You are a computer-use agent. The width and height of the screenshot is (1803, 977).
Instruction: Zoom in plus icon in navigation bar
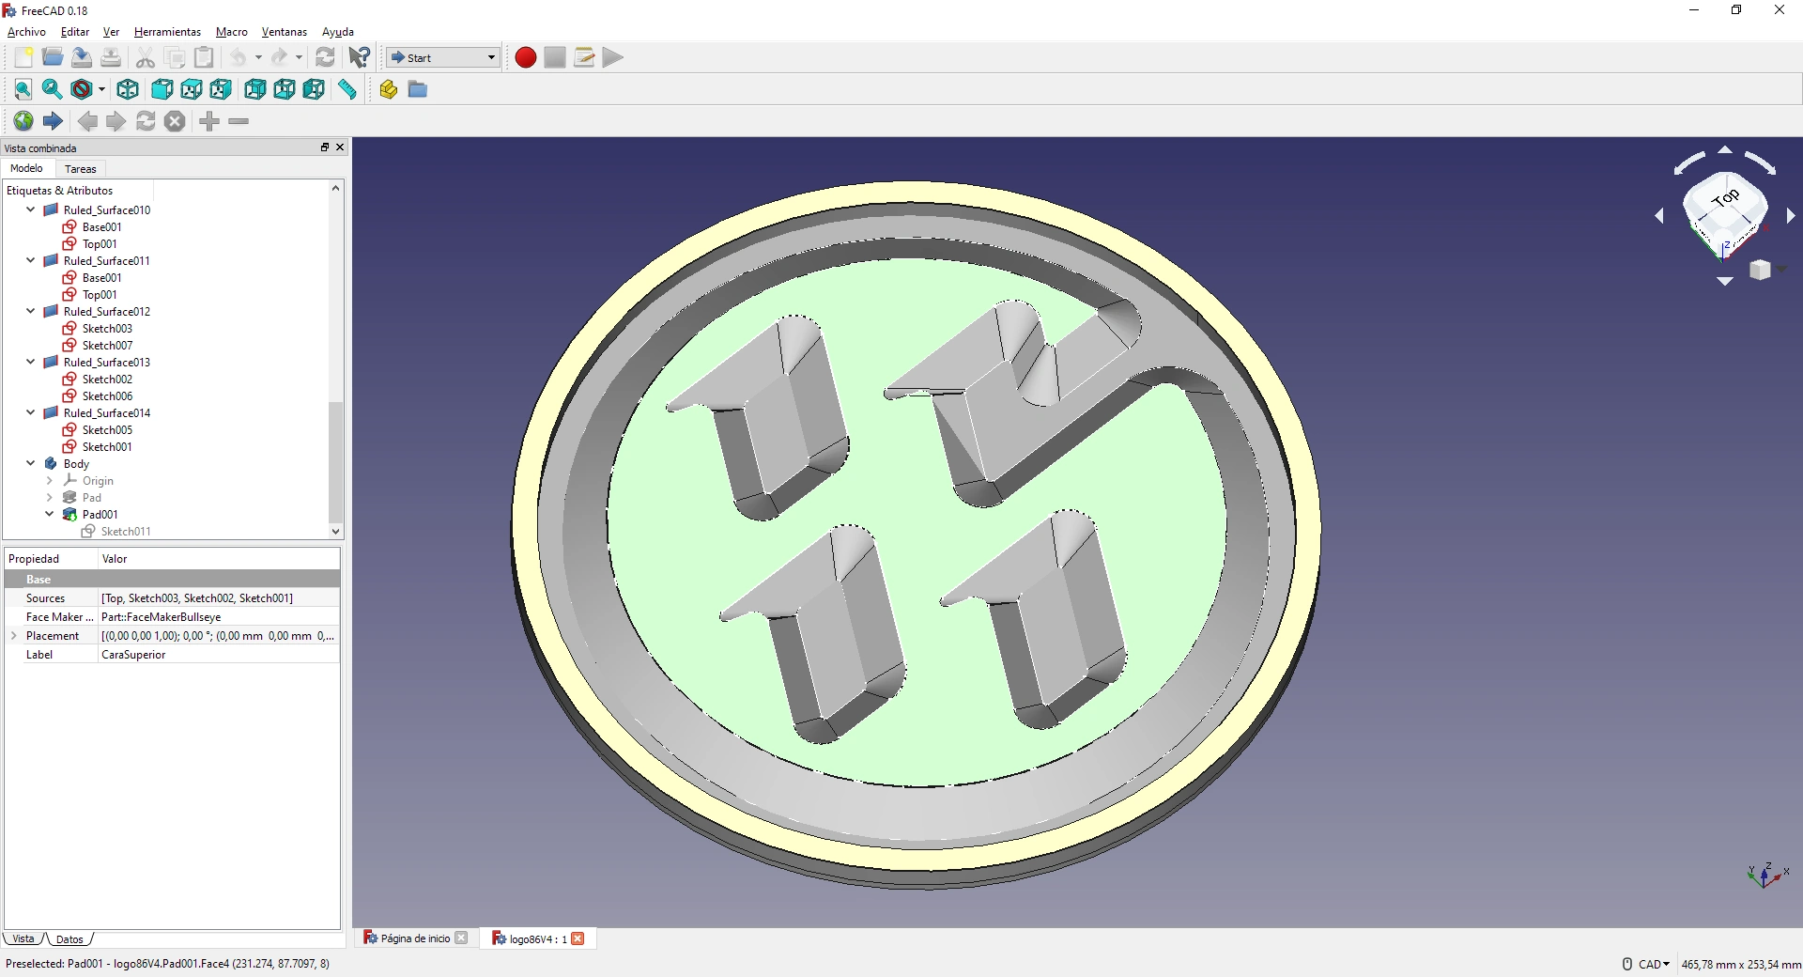pyautogui.click(x=209, y=121)
